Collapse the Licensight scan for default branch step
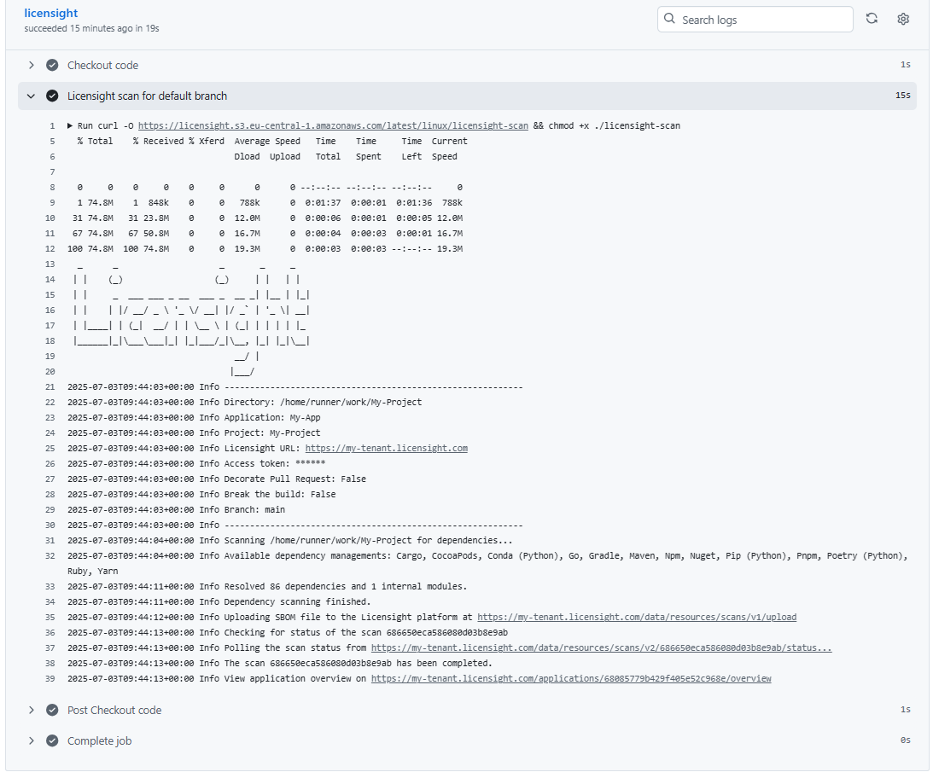 32,96
